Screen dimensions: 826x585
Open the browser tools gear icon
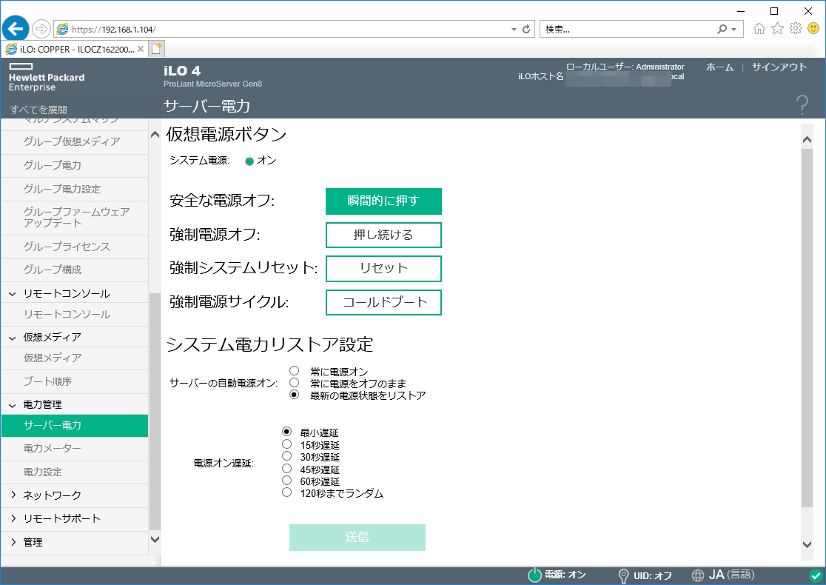(x=796, y=29)
